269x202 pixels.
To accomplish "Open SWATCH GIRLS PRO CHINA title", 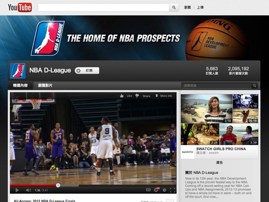I will pyautogui.click(x=221, y=149).
